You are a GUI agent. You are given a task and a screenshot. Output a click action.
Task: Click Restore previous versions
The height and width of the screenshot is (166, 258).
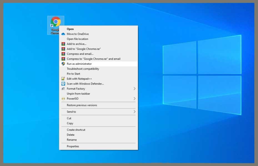(x=82, y=105)
